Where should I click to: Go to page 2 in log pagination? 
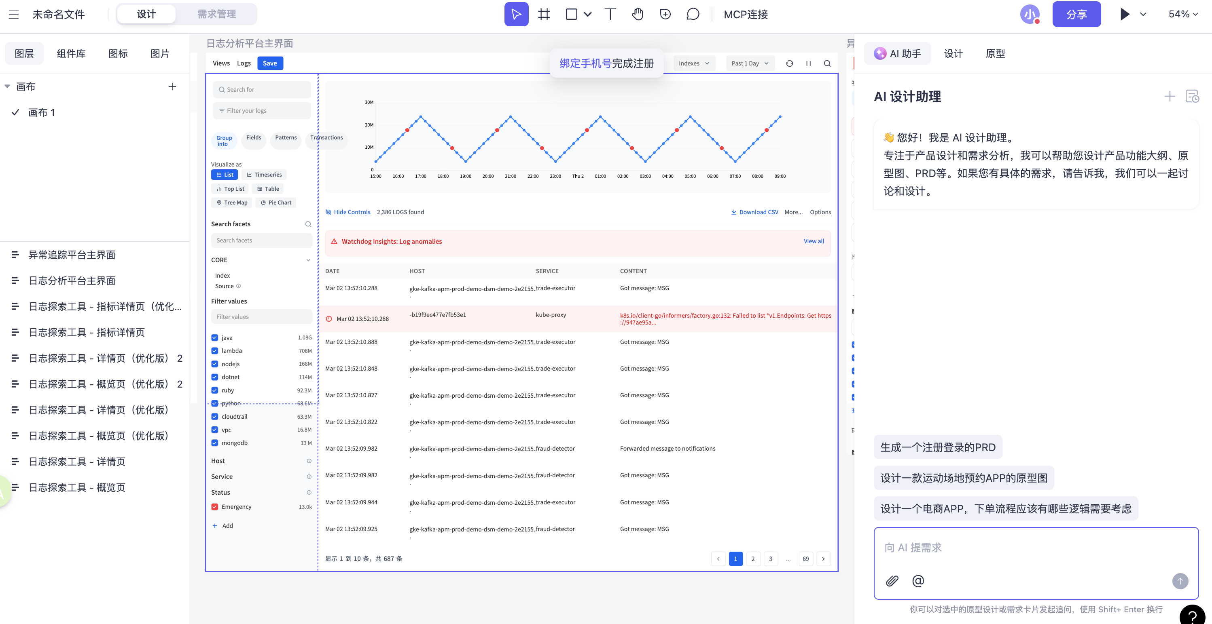pos(753,559)
